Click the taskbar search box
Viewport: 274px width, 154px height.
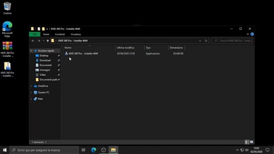[x=44, y=150]
